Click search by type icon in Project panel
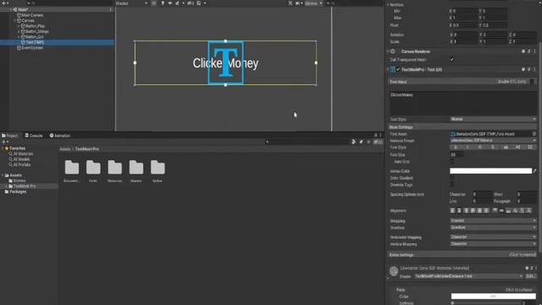This screenshot has width=542, height=305. point(354,141)
